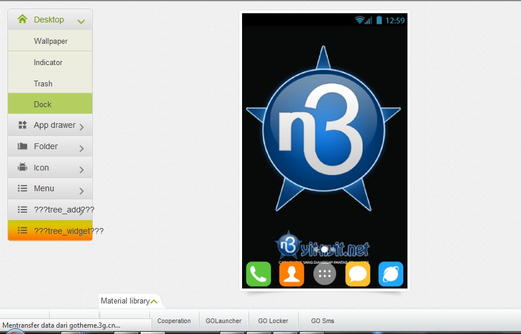Tap the gray app drawer dock button

click(x=324, y=274)
